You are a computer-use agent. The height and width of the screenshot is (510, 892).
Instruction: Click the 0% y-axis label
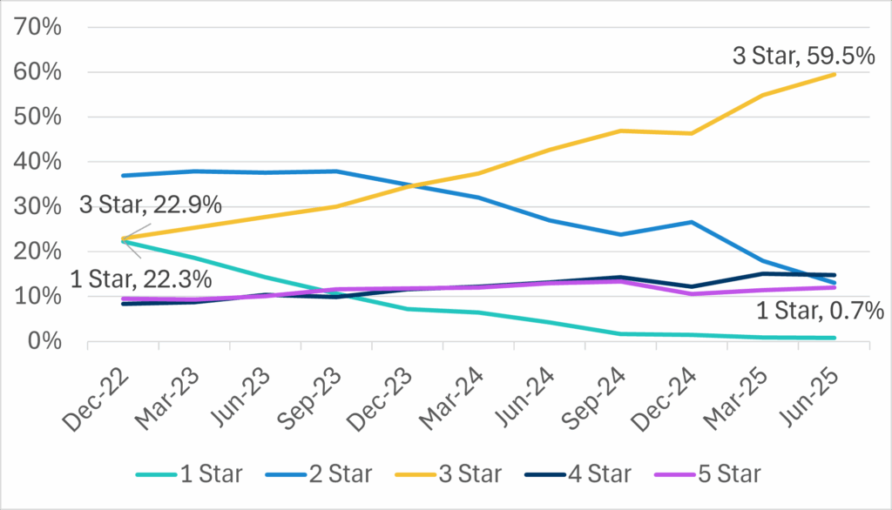click(x=45, y=341)
